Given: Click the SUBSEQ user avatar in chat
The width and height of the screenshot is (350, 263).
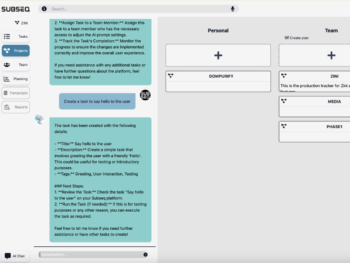Looking at the screenshot, I should click(x=145, y=95).
